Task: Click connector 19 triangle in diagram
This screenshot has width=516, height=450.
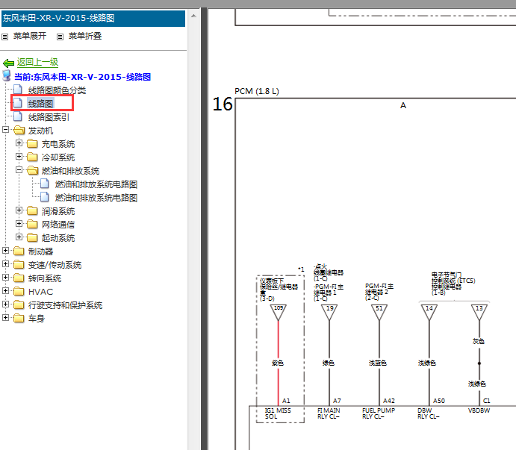Action: click(x=329, y=312)
